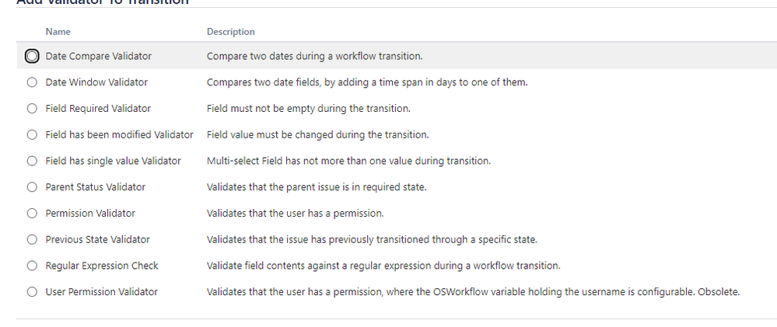Choose the User Permission Validator radio button

32,292
